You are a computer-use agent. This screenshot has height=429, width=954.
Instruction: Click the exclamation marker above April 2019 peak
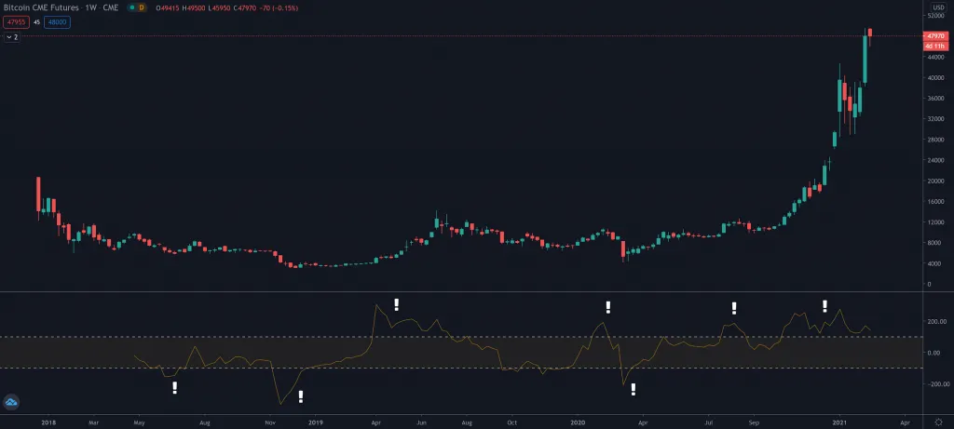coord(396,304)
